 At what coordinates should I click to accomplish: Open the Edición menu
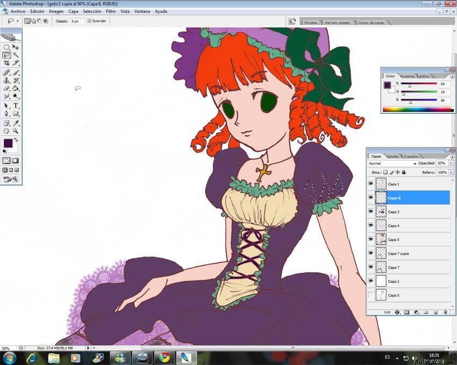[37, 11]
